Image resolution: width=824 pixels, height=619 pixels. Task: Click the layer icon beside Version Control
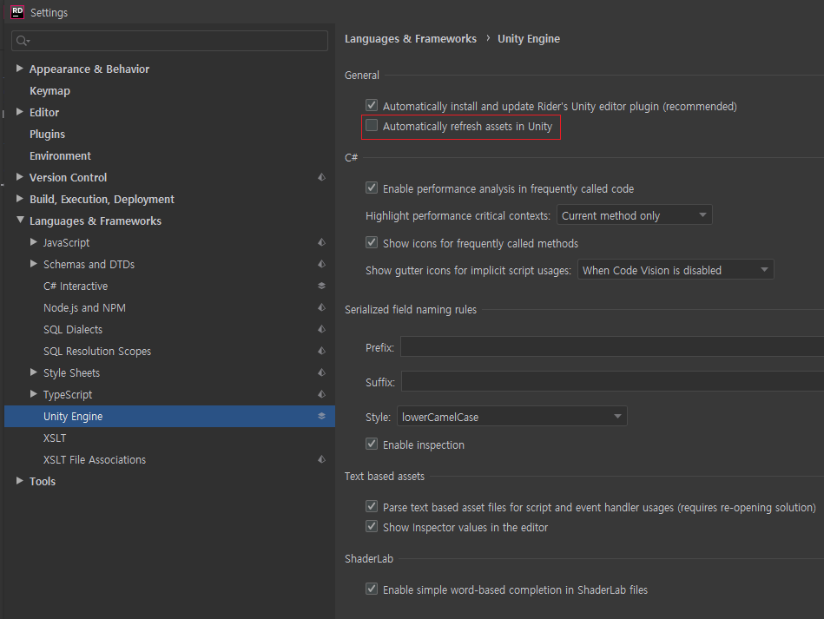[x=321, y=178]
